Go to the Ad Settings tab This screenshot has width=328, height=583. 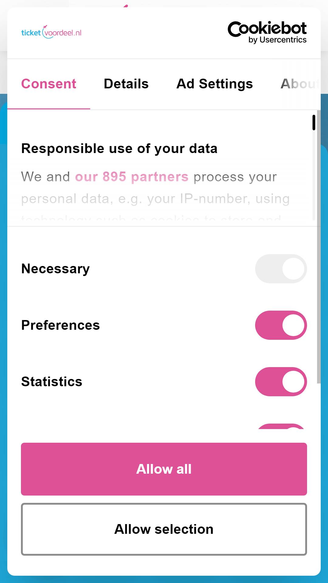(215, 84)
